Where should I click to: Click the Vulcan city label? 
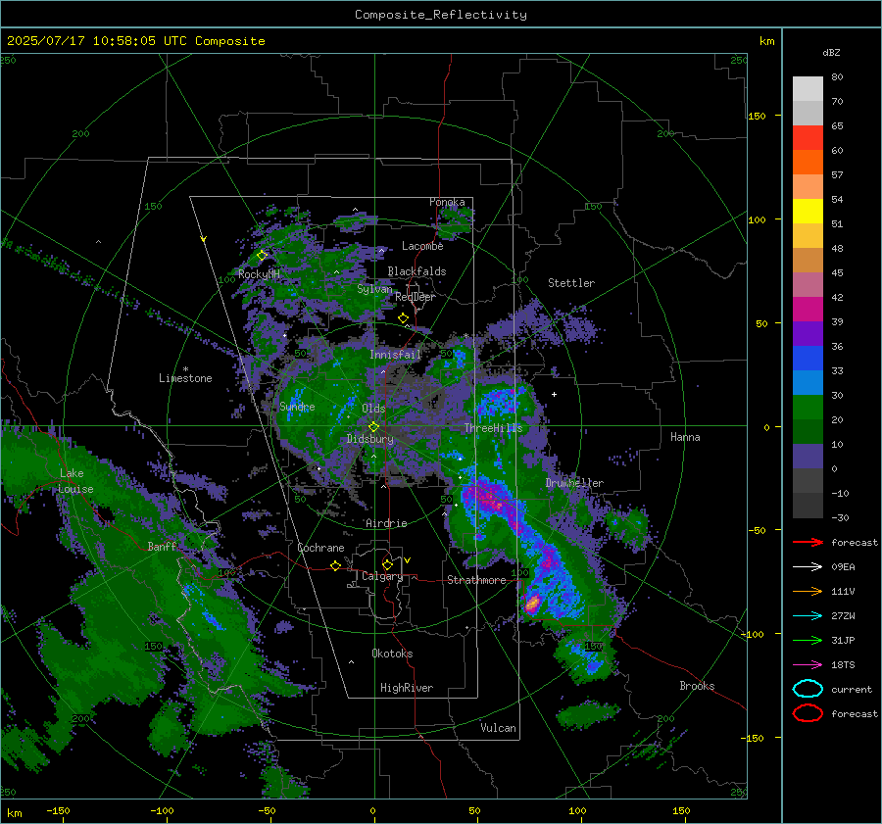click(x=499, y=728)
